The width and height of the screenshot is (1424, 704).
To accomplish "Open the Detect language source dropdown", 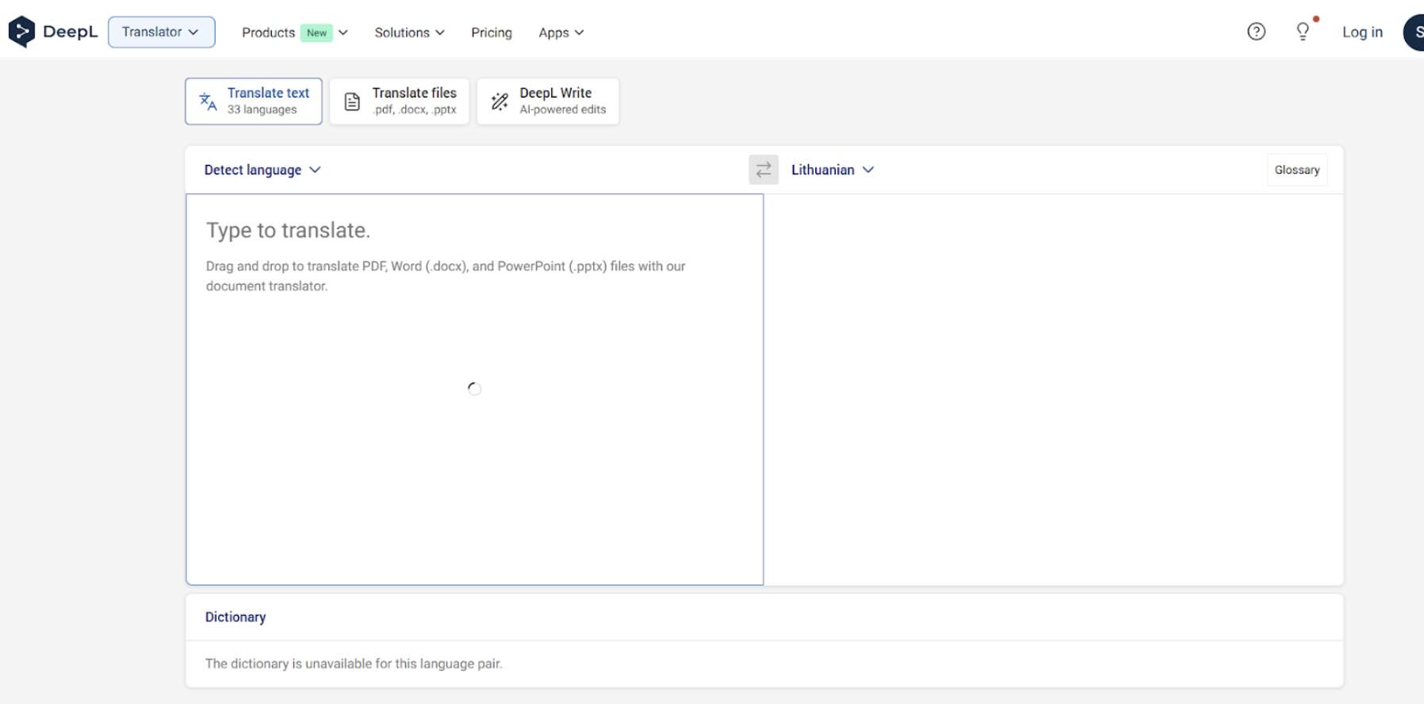I will click(x=262, y=170).
